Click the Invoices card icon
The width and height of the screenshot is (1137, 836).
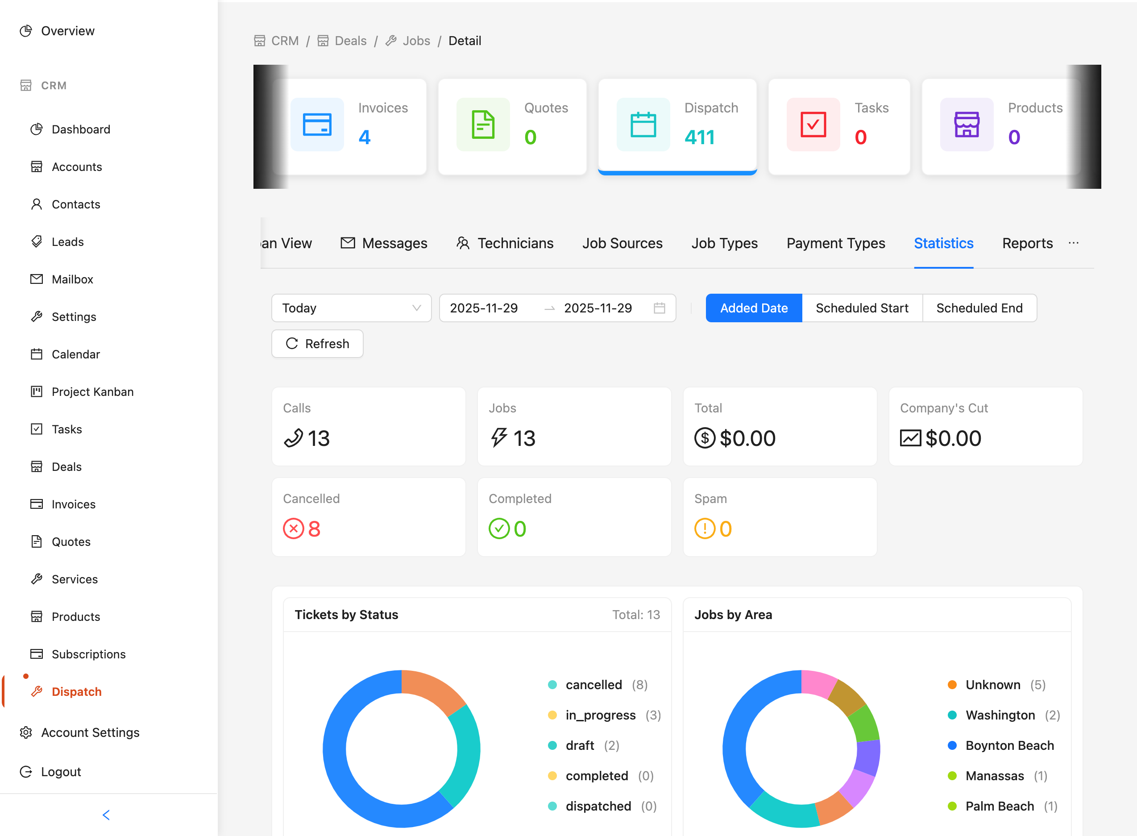[317, 125]
